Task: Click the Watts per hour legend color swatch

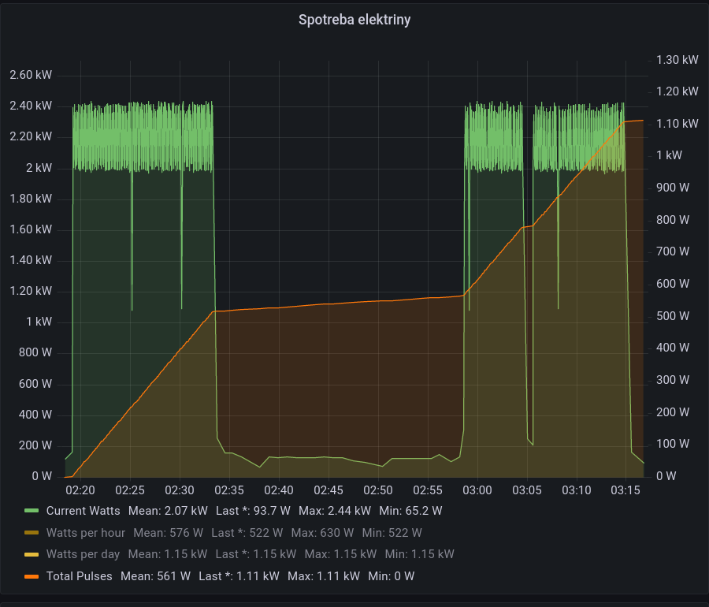Action: coord(32,532)
